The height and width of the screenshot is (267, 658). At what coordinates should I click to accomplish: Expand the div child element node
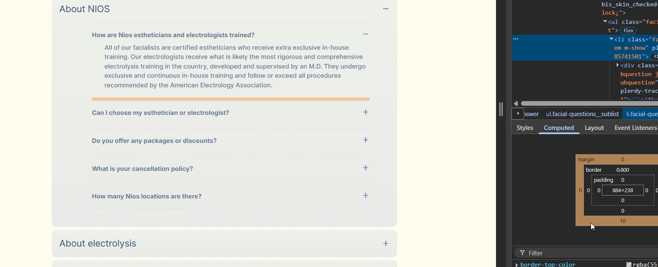pyautogui.click(x=617, y=65)
